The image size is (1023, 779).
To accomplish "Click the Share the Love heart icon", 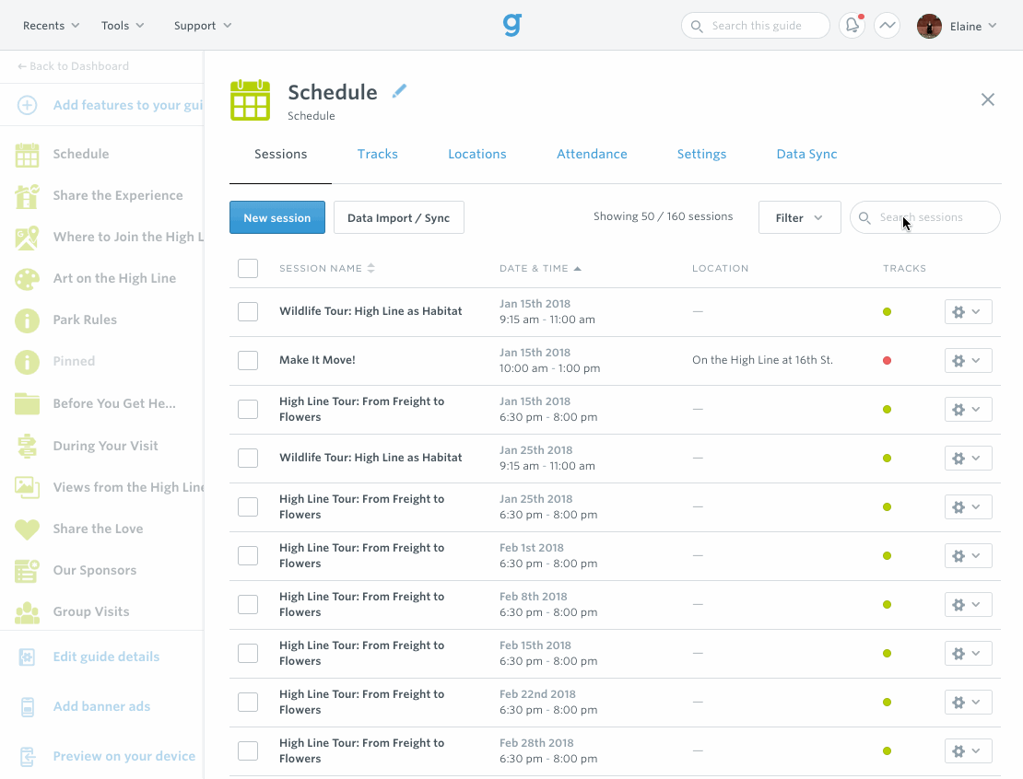I will click(x=28, y=529).
